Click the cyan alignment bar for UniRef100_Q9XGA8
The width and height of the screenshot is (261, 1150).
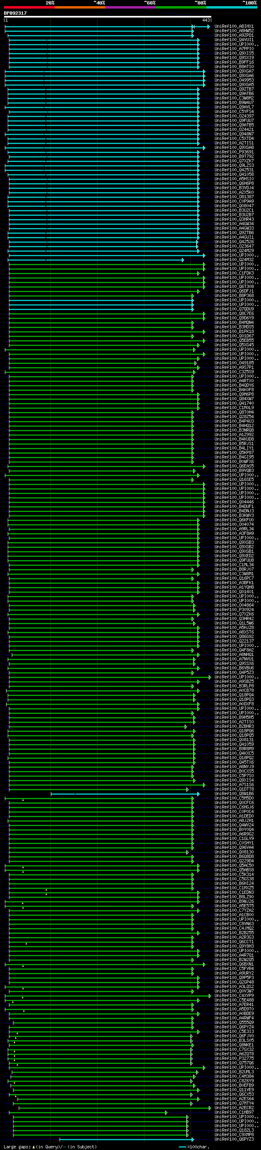105,148
